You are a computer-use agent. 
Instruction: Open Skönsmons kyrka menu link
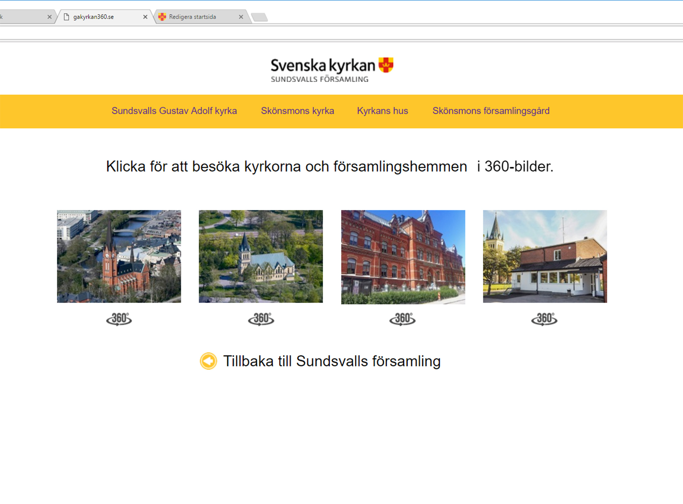(x=297, y=111)
